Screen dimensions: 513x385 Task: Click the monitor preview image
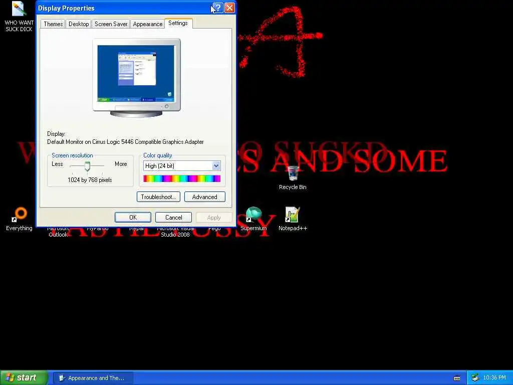(x=136, y=78)
